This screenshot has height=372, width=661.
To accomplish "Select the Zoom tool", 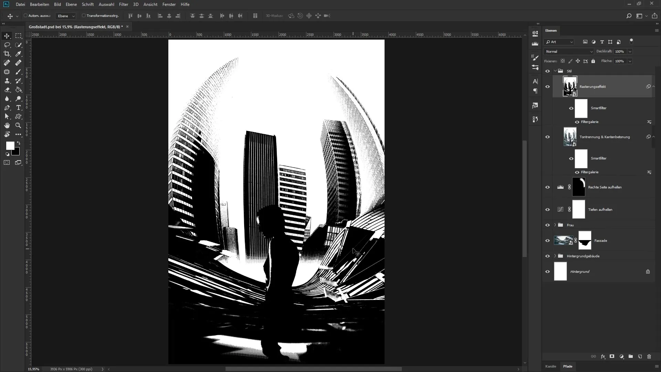I will (18, 125).
